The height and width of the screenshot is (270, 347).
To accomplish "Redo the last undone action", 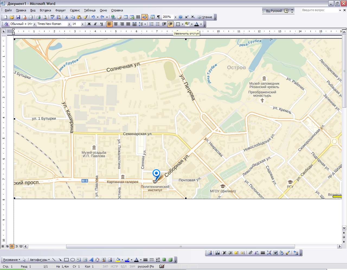I will coord(102,17).
